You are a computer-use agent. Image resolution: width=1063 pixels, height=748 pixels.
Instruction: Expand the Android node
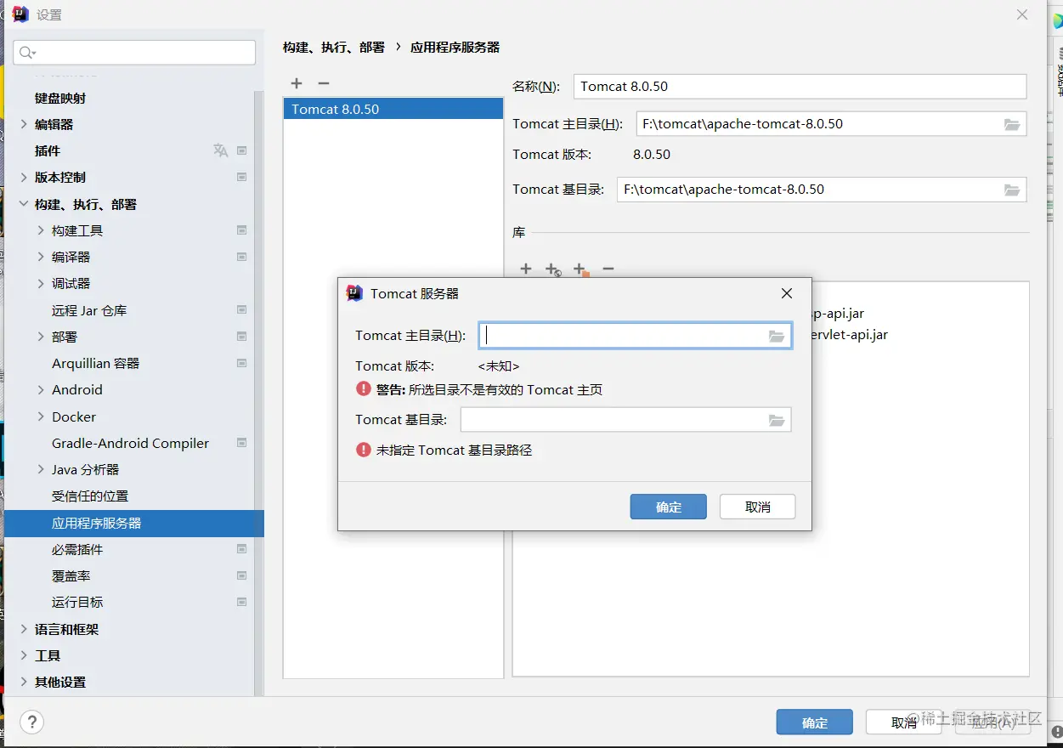click(x=41, y=390)
